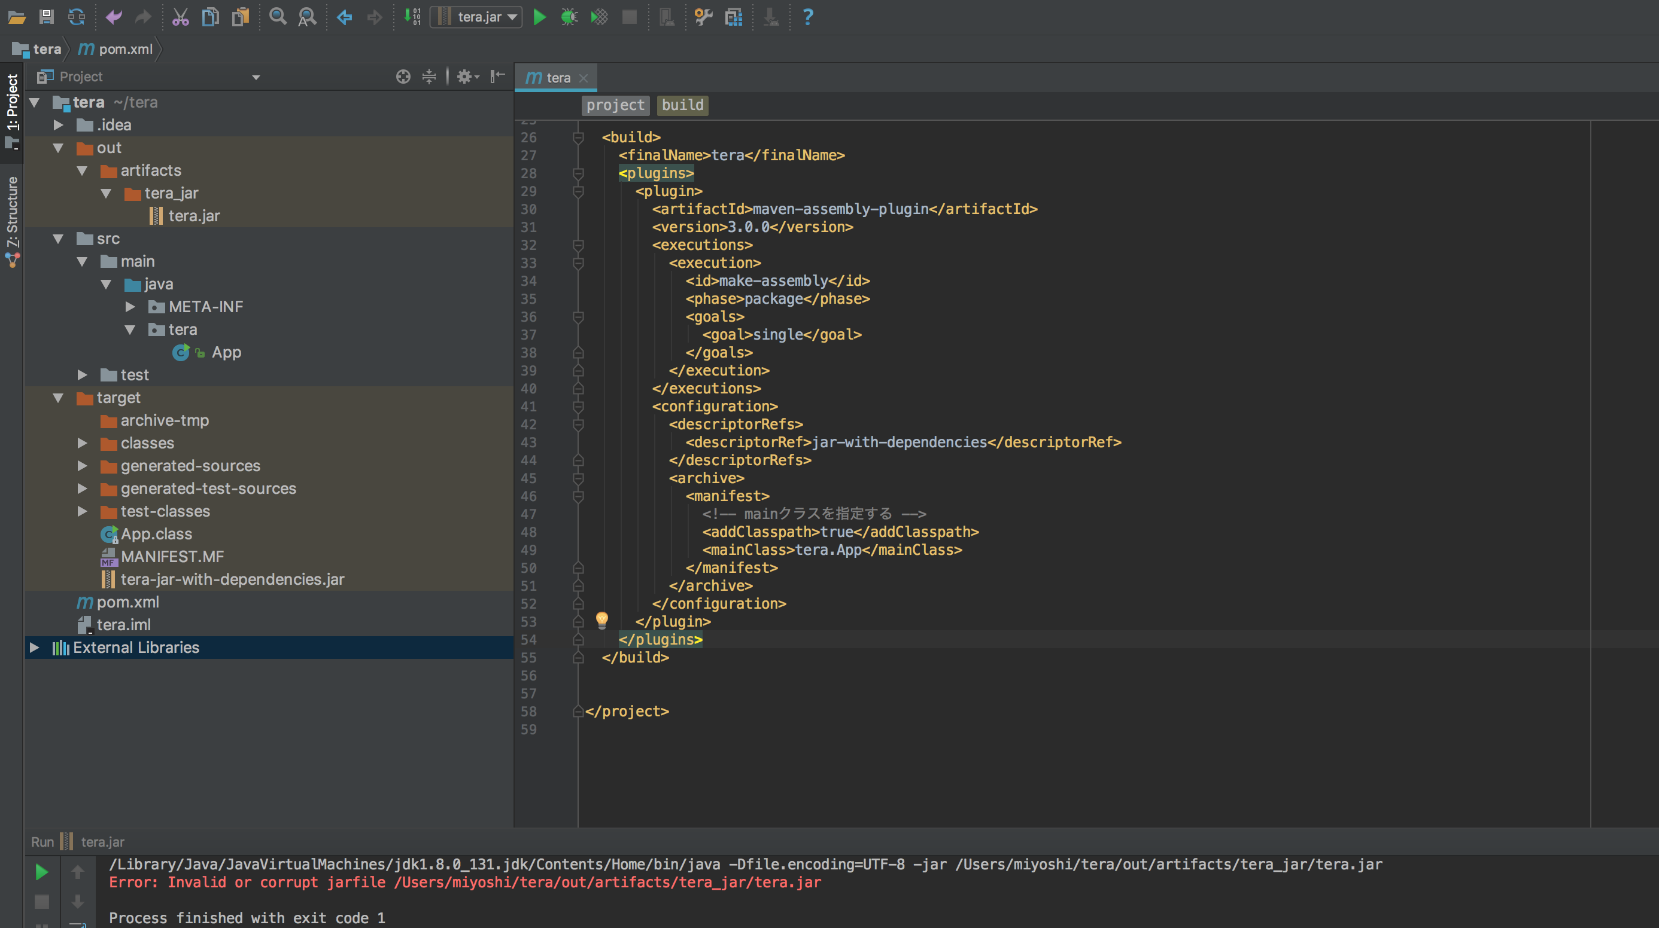Click the Find magnifier icon

[278, 17]
